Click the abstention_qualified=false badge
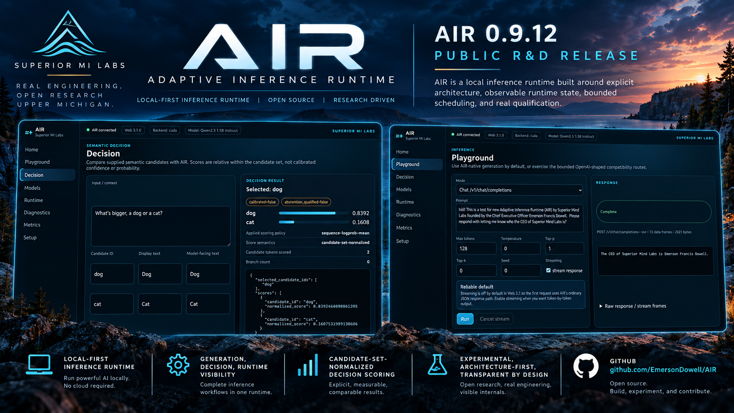Screen dimensions: 734x413 click(306, 202)
